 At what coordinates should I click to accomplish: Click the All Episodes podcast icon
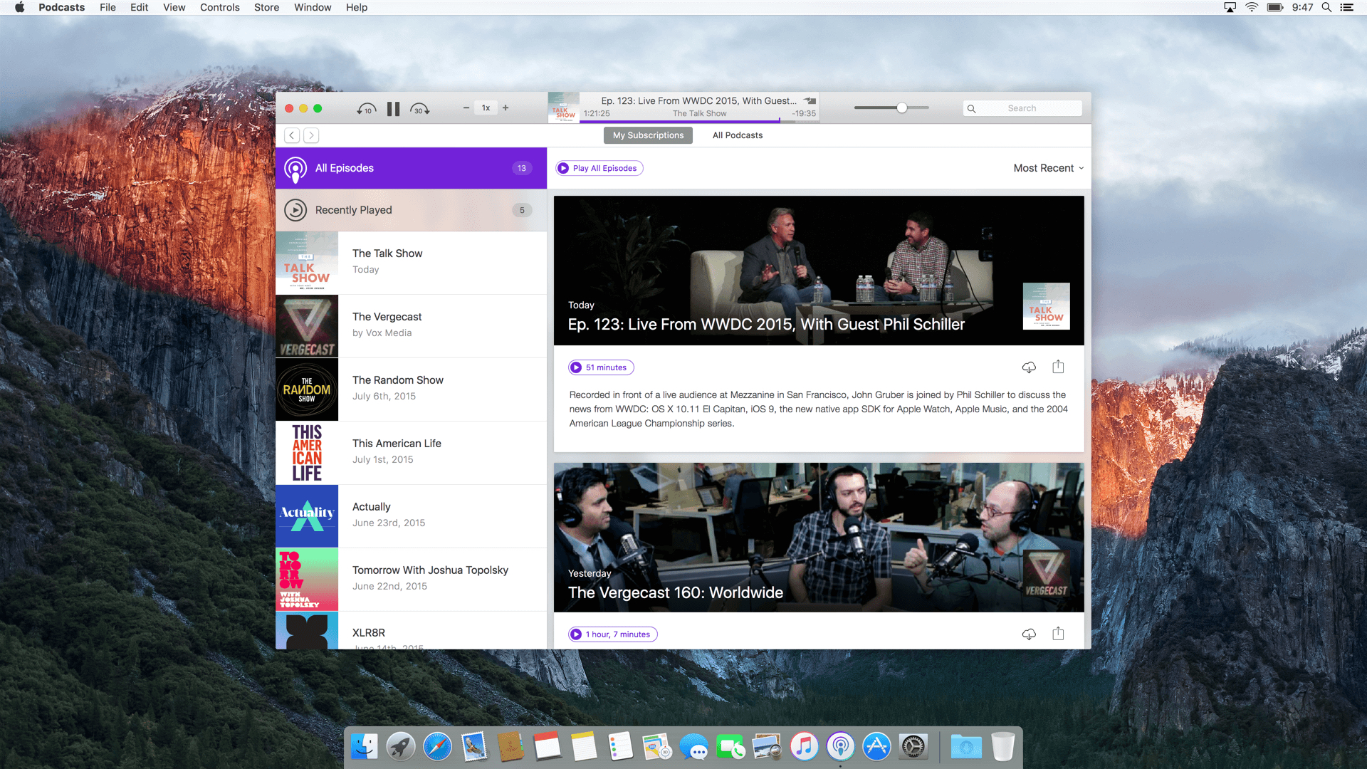pos(295,169)
